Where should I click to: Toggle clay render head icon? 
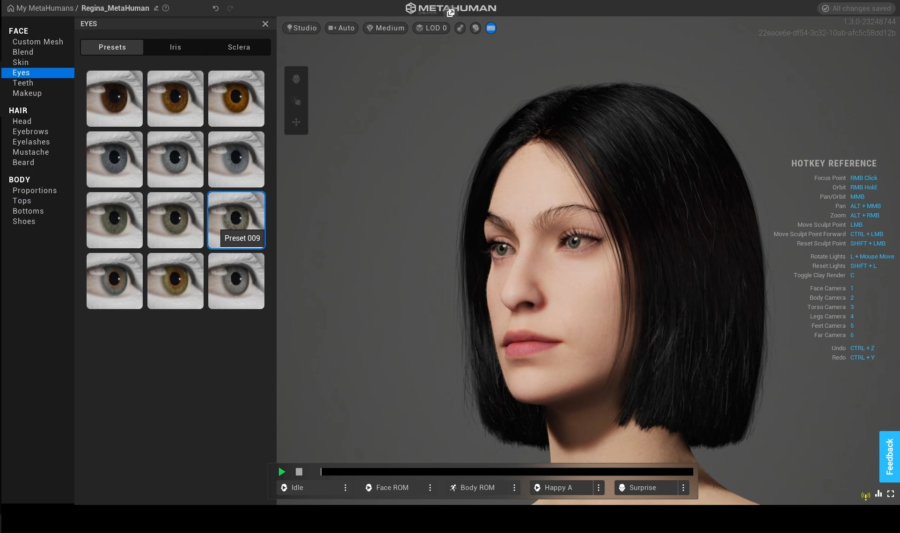(x=476, y=28)
